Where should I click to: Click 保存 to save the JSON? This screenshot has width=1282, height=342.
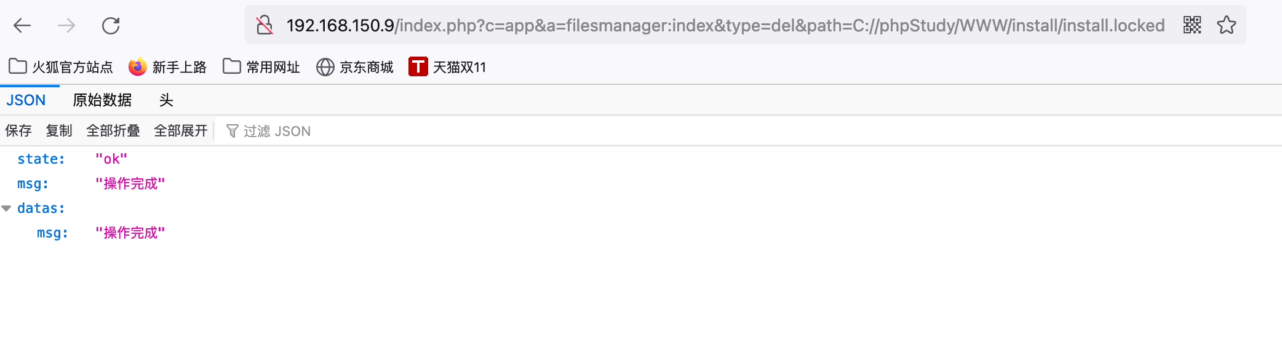[18, 130]
